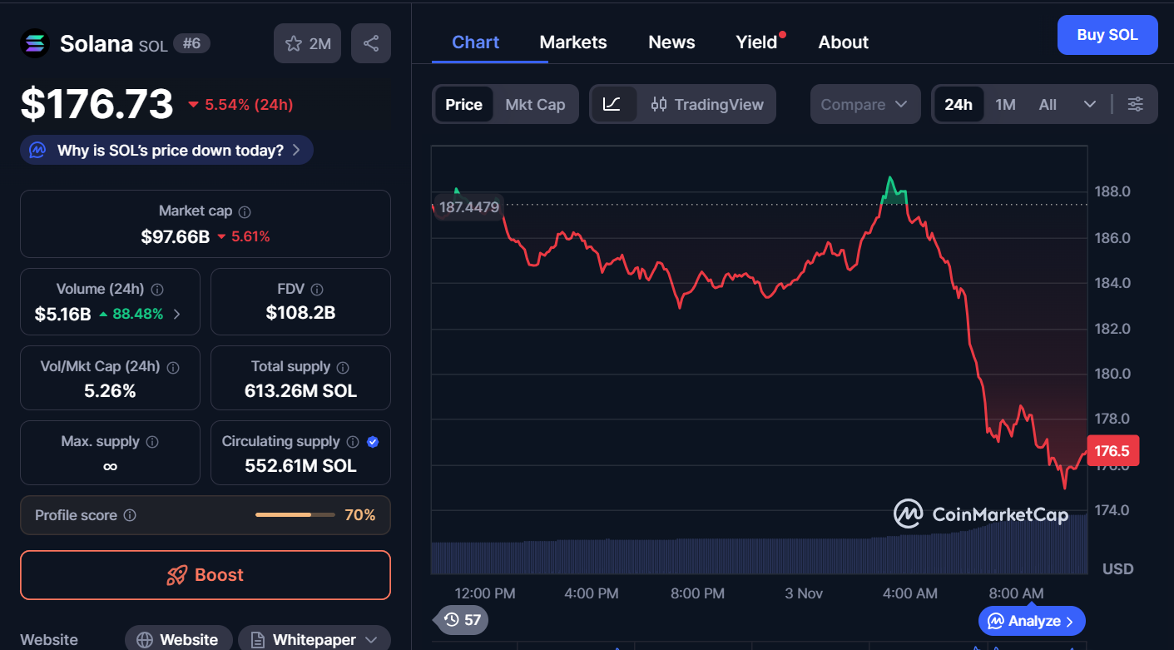
Task: Click the share icon next to watchlist
Action: point(371,43)
